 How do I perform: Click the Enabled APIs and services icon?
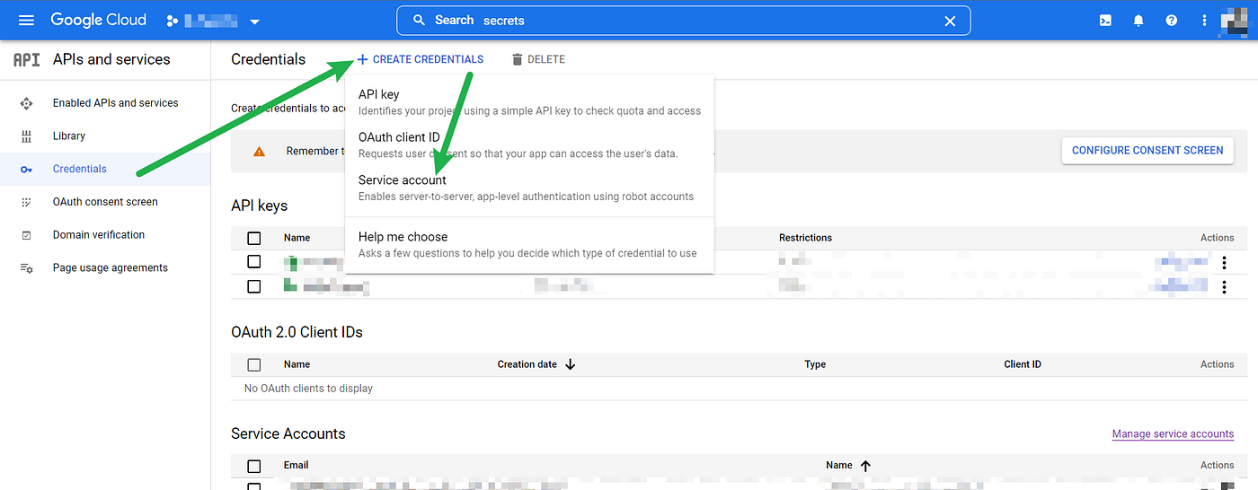(x=26, y=103)
